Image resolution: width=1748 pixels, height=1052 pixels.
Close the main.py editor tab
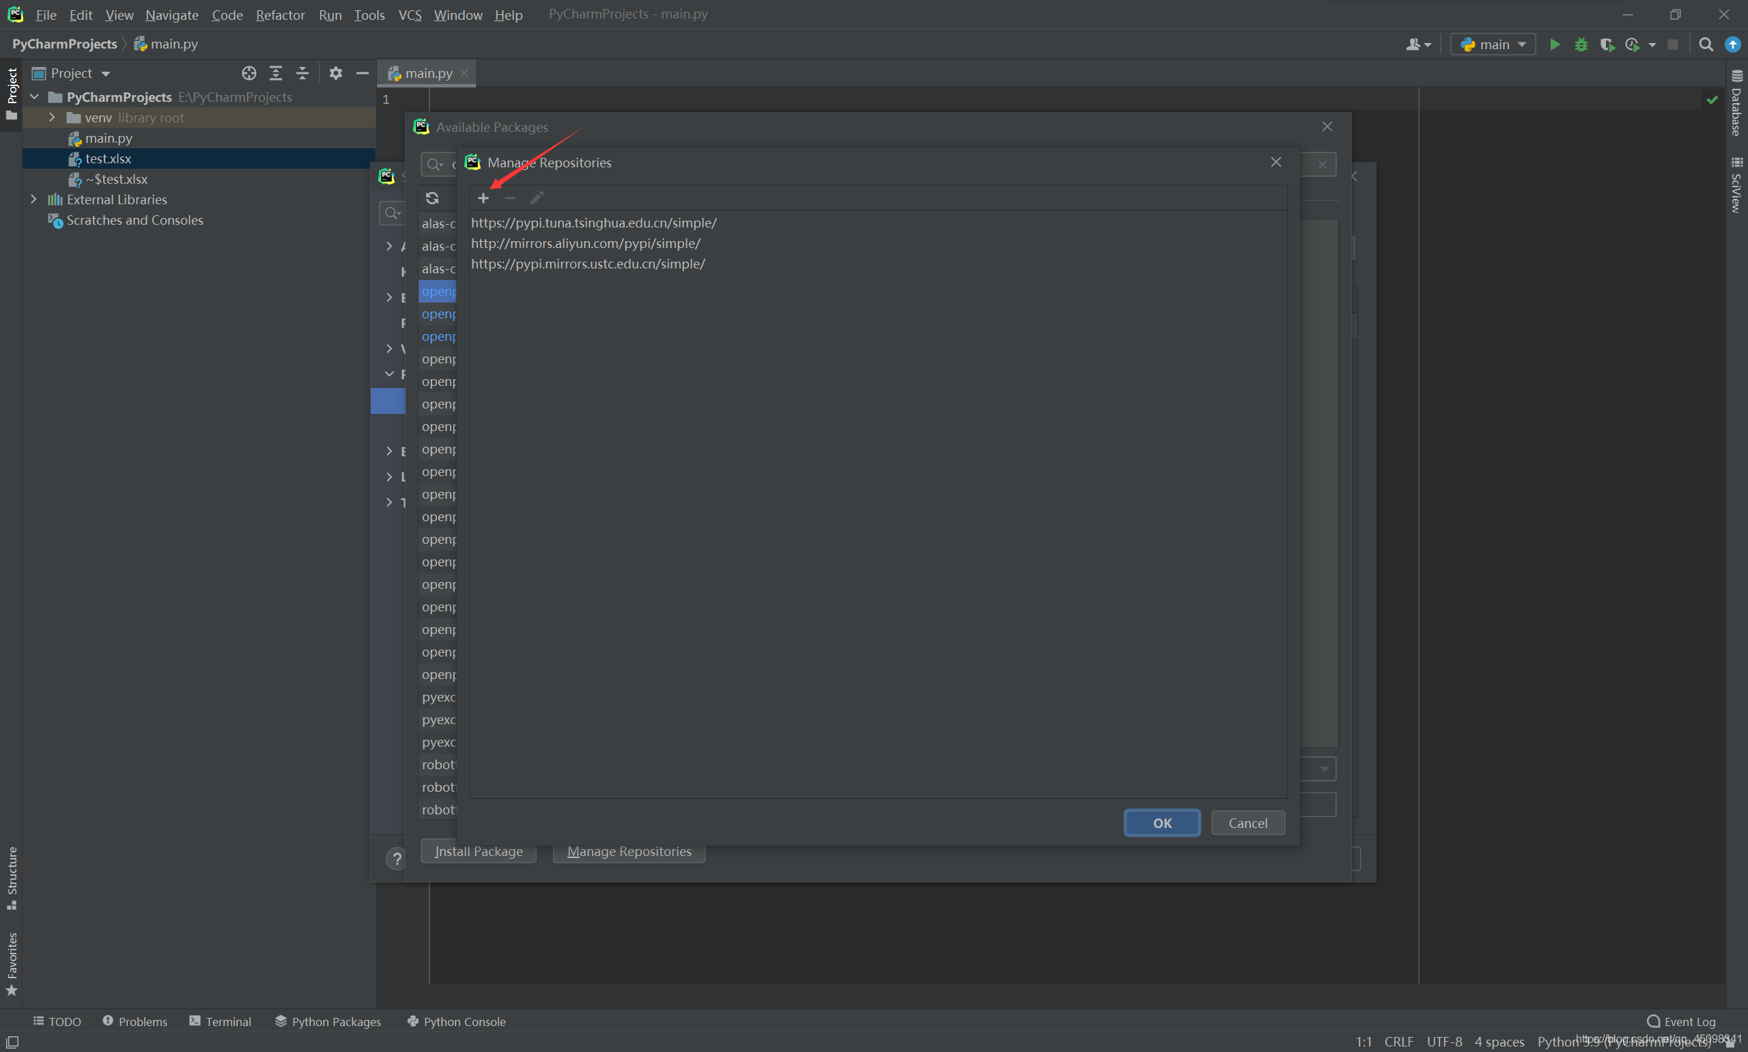coord(464,73)
